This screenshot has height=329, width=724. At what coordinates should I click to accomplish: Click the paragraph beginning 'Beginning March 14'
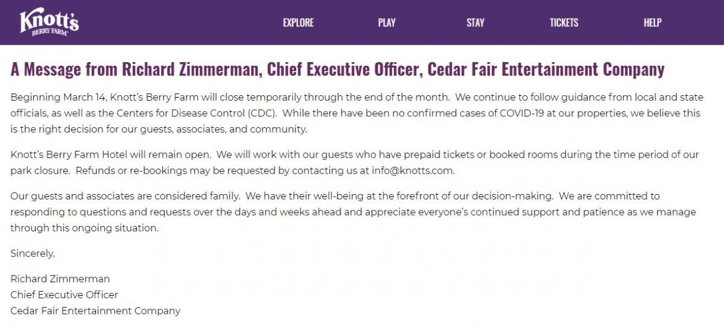click(357, 113)
